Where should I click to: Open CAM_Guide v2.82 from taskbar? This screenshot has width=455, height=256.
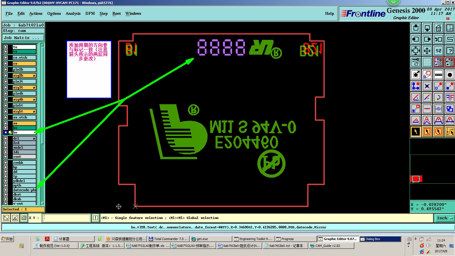[x=331, y=246]
